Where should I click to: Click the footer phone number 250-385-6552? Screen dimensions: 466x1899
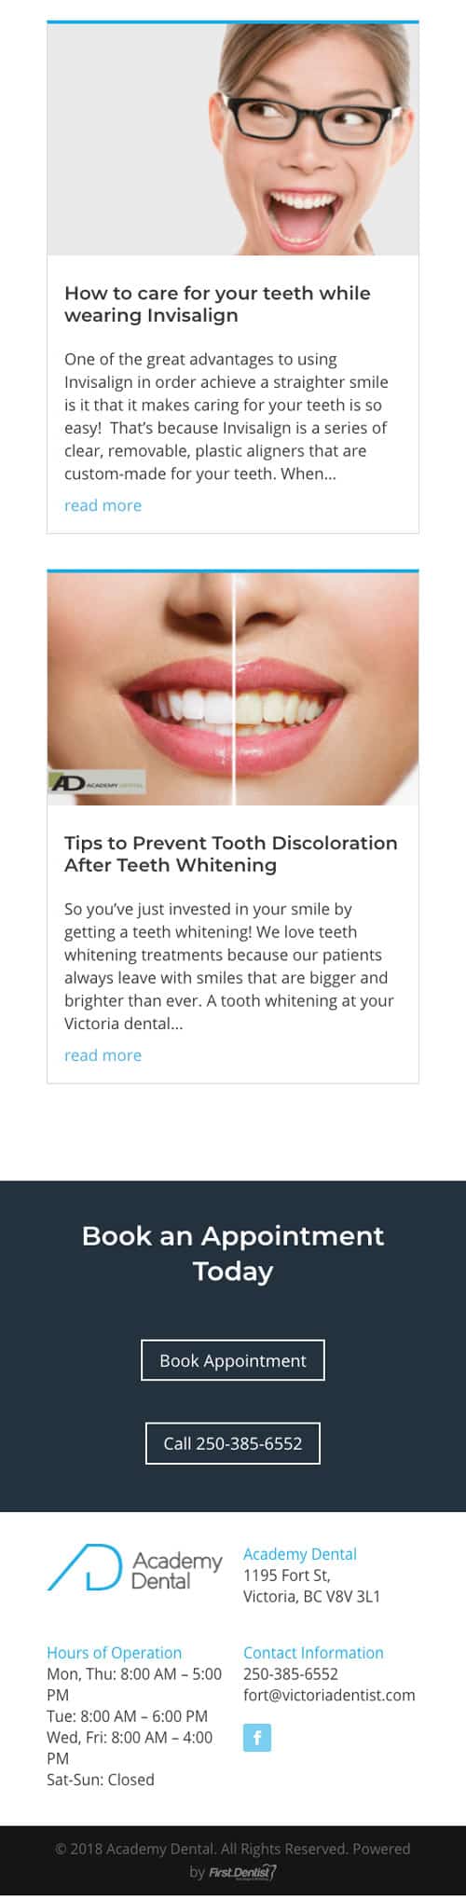[291, 1673]
